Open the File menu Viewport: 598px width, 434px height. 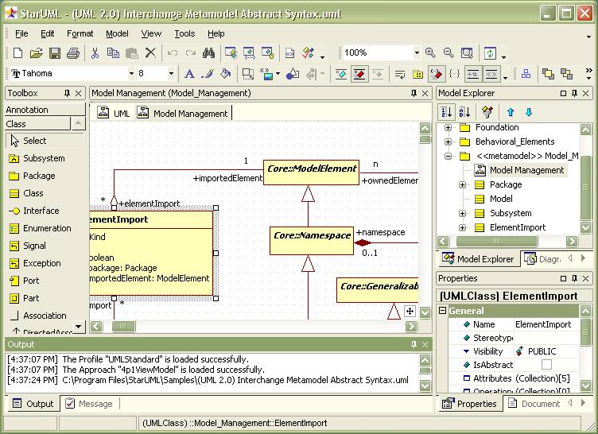[x=21, y=33]
